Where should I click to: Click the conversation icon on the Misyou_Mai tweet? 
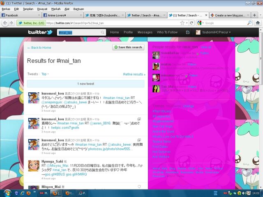pos(139,186)
